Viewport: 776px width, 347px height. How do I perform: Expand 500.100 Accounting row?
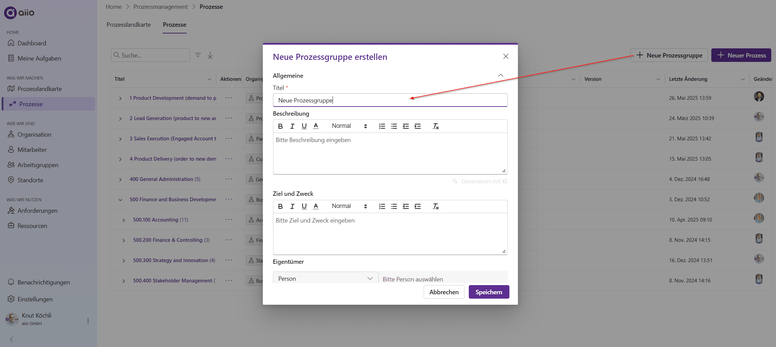click(124, 220)
